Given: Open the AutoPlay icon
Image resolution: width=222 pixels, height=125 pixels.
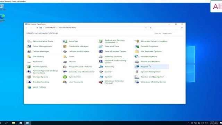Looking at the screenshot, I should pyautogui.click(x=65, y=41).
